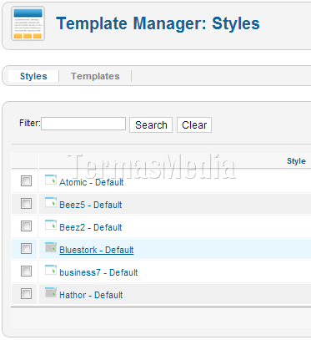Click the Search button

(x=151, y=125)
